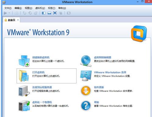Click the Workstation preferences monitor icon
This screenshot has width=152, height=117.
(86, 76)
